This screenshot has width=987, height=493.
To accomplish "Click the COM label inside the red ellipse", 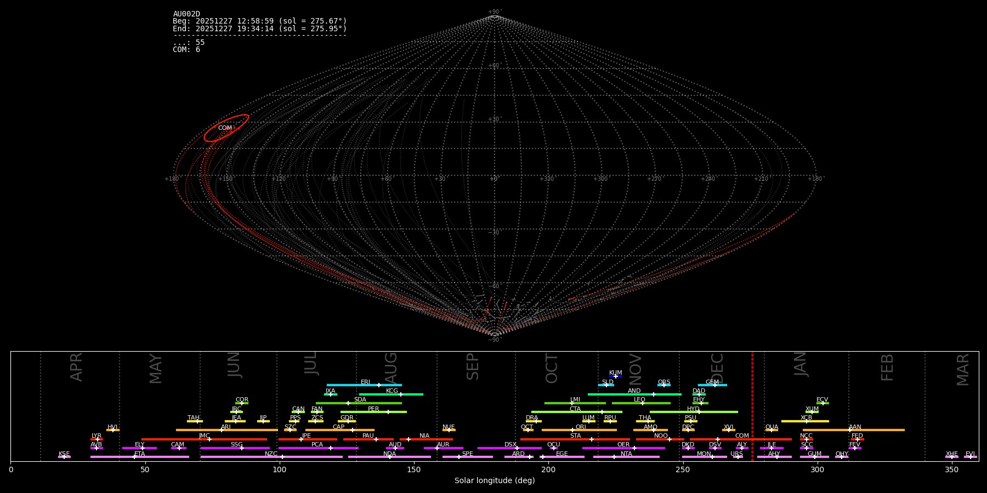I will (225, 128).
